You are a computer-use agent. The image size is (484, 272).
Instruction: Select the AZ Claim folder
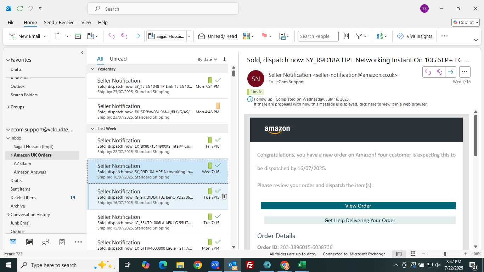[22, 164]
